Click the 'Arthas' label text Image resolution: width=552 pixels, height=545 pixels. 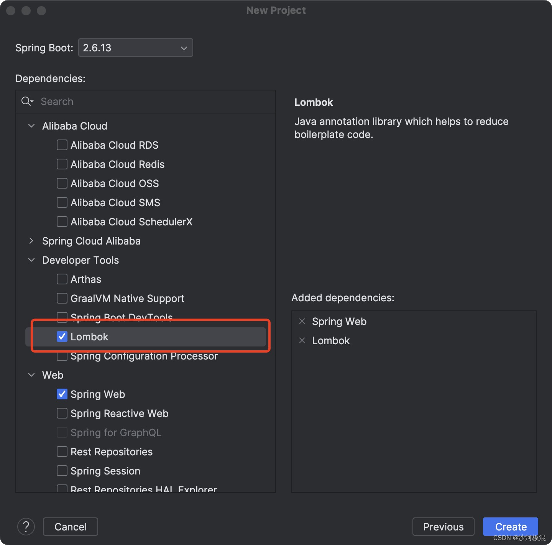pos(86,279)
